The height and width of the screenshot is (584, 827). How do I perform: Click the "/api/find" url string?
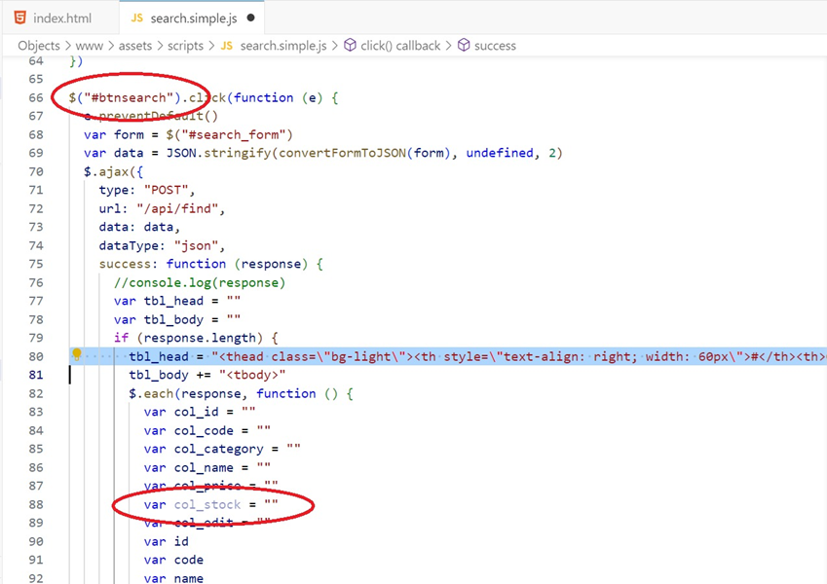[176, 208]
